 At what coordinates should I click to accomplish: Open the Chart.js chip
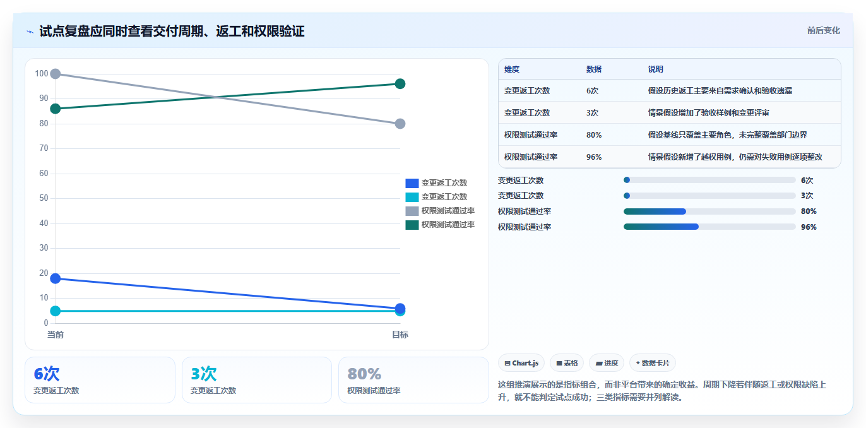(521, 363)
